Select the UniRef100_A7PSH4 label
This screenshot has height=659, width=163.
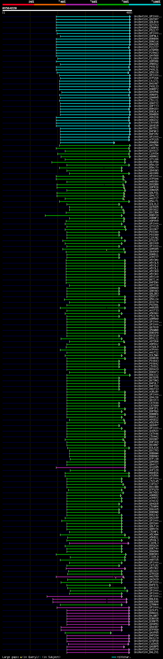(146, 179)
